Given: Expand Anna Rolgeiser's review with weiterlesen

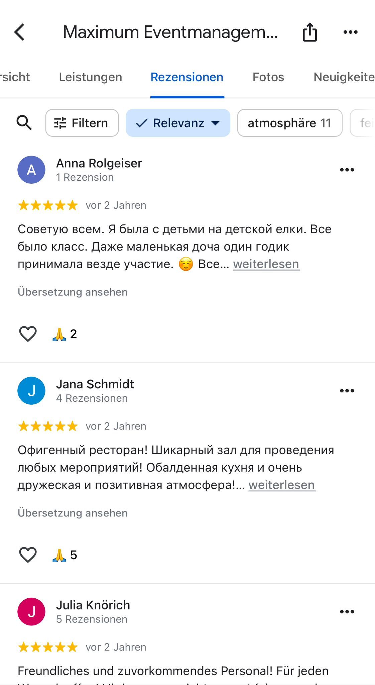Looking at the screenshot, I should [x=266, y=264].
